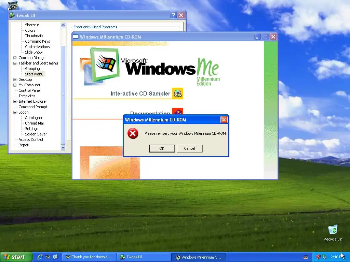Click OK in the reinsert CD-ROM dialog
This screenshot has height=262, width=350.
(x=162, y=148)
